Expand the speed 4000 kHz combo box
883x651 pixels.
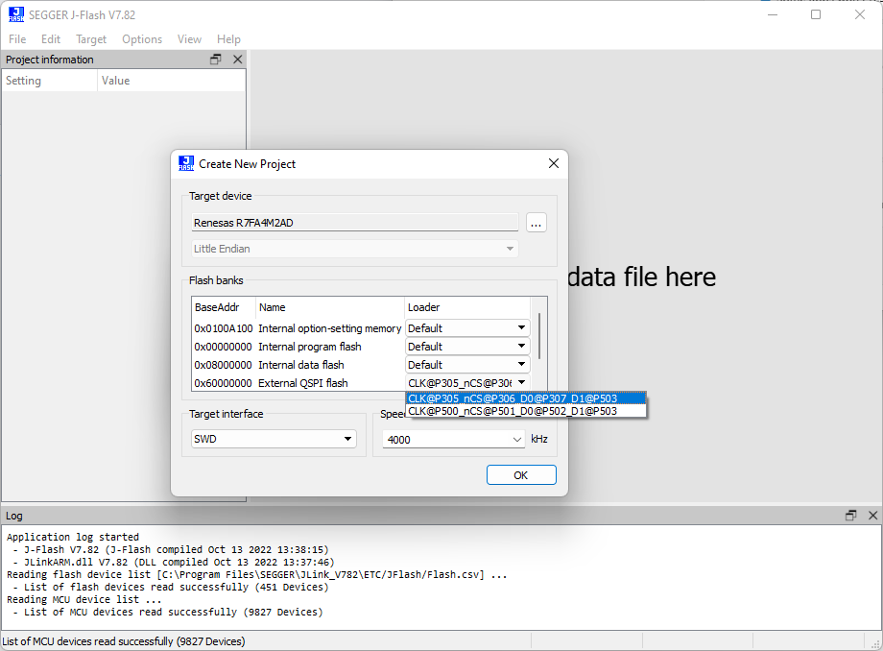[453, 439]
